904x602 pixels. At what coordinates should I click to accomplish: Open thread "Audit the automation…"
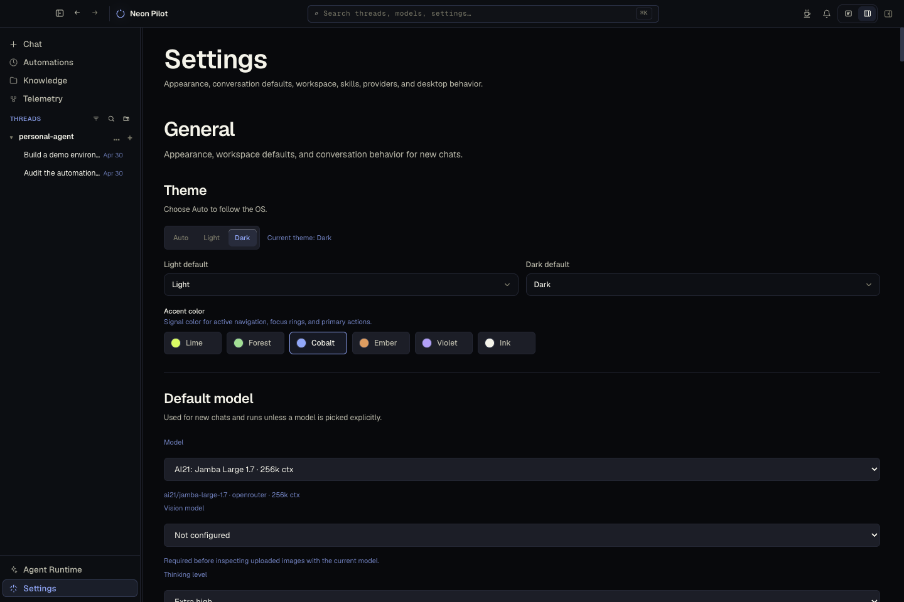coord(62,173)
